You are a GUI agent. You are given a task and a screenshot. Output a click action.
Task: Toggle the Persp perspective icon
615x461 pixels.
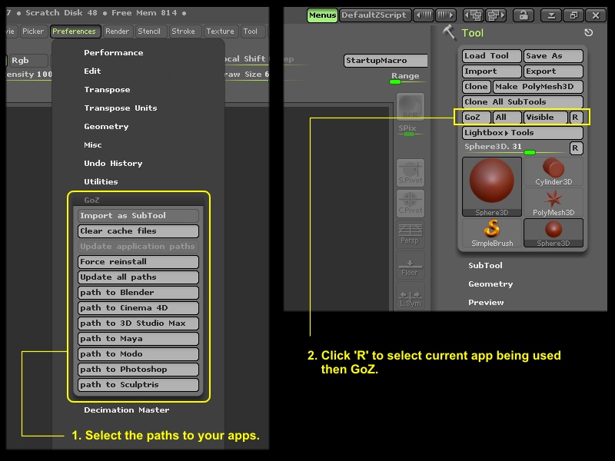click(x=410, y=234)
